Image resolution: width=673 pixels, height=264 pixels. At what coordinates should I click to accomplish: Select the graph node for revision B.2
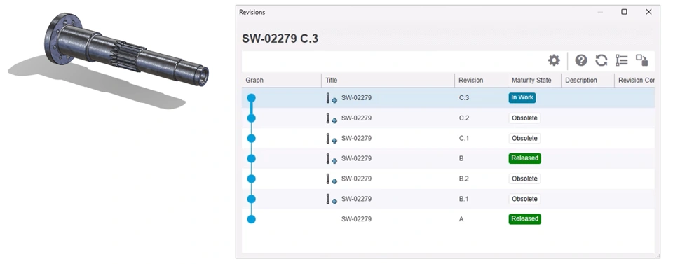coord(252,179)
